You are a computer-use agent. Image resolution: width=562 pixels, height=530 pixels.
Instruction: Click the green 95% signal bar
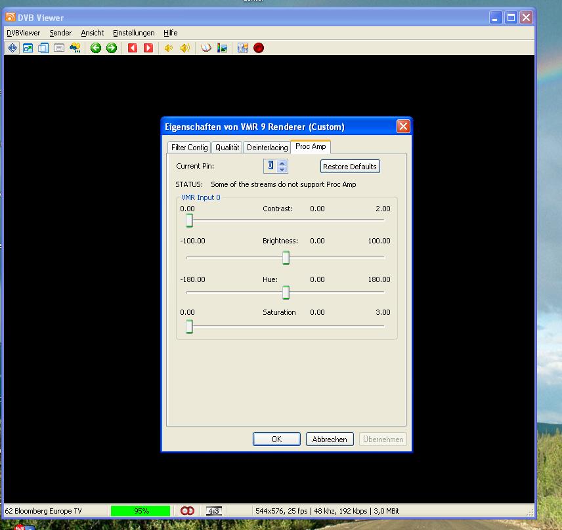(140, 511)
